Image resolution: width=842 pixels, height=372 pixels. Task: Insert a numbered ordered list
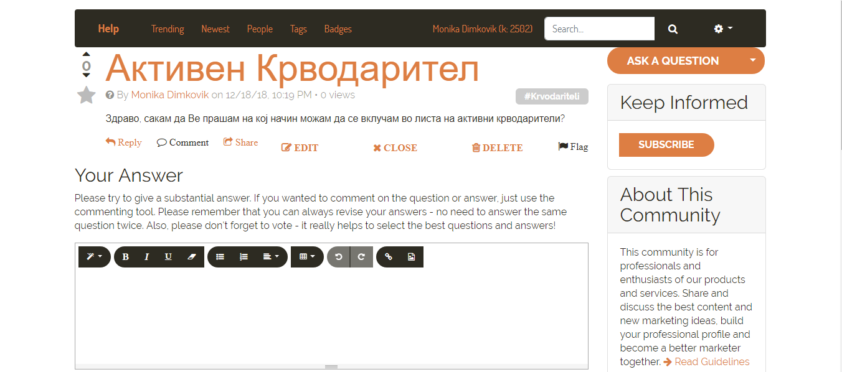[244, 257]
